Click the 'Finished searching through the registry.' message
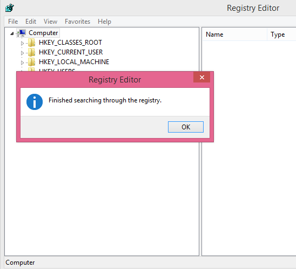 coord(105,100)
